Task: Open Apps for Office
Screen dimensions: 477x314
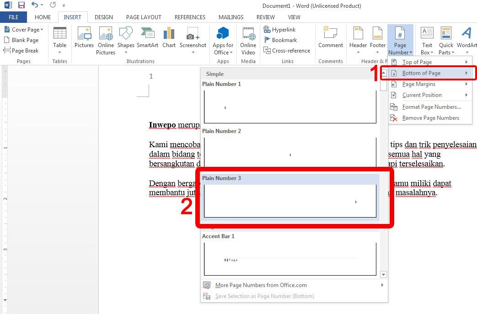Action: [223, 41]
